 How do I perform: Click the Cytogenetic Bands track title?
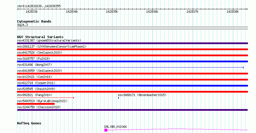(34, 21)
